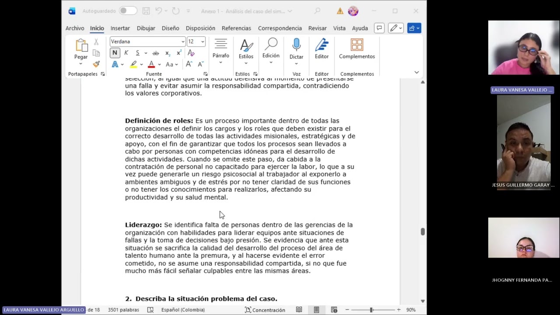Switch to the Referencias tab

[x=236, y=28]
